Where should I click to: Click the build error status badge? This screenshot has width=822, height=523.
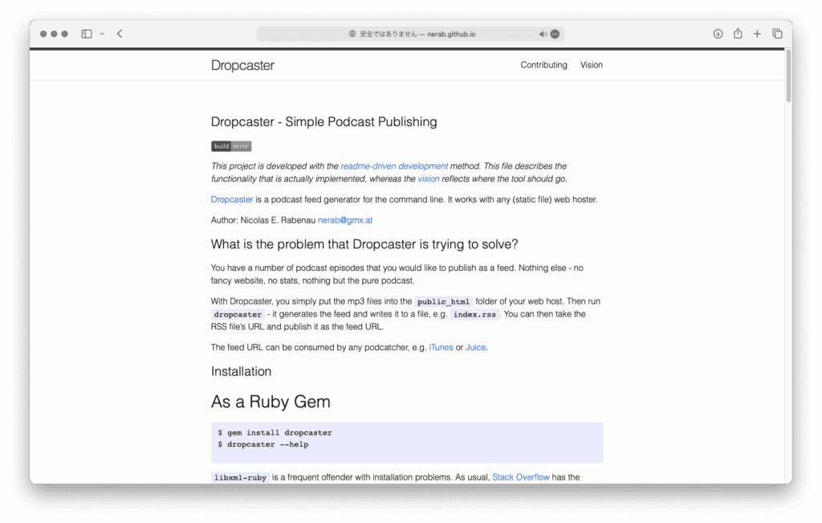click(x=231, y=146)
